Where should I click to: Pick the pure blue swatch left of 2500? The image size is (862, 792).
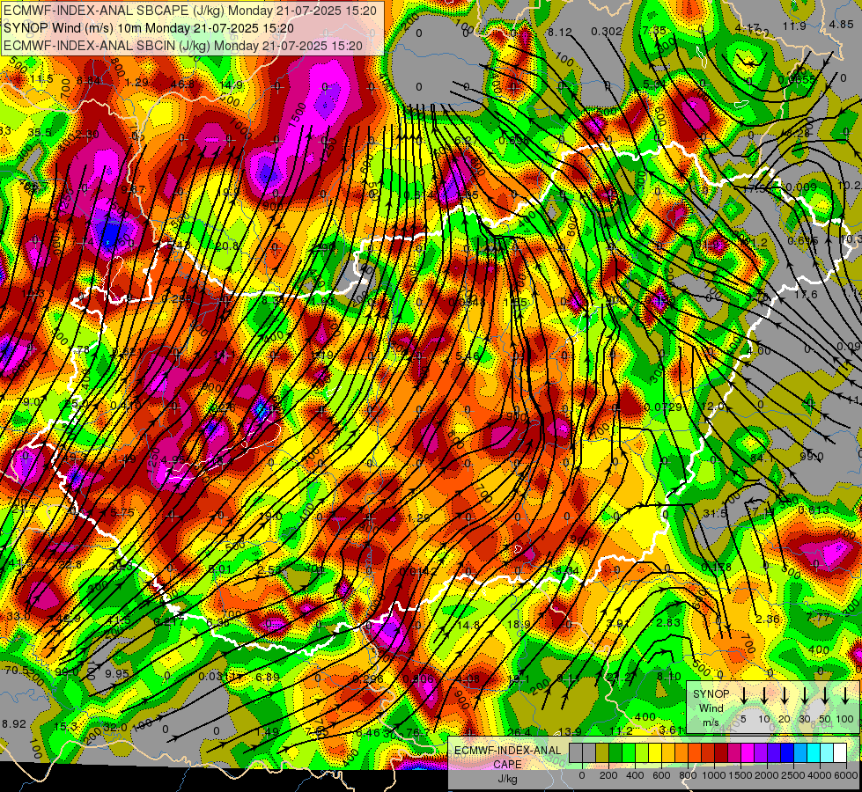pos(786,752)
